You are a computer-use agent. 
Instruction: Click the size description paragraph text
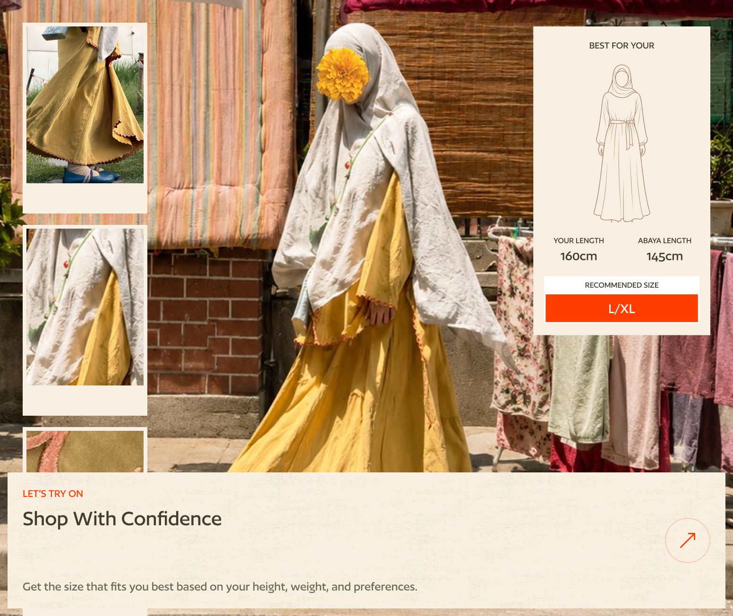(x=220, y=587)
